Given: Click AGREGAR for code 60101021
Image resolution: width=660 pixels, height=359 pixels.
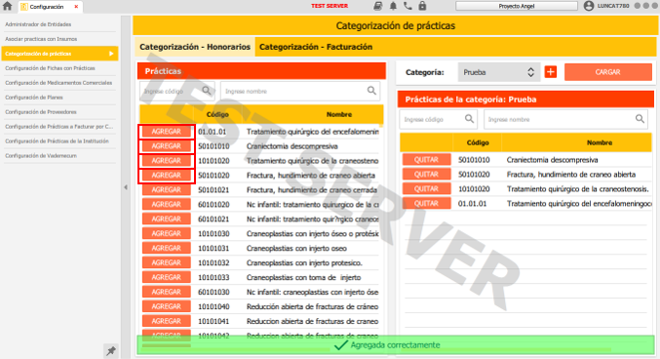Looking at the screenshot, I should (167, 219).
